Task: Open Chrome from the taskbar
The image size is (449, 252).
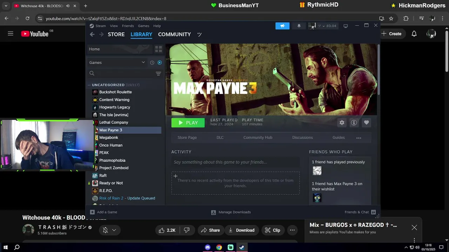Action: pos(219,247)
